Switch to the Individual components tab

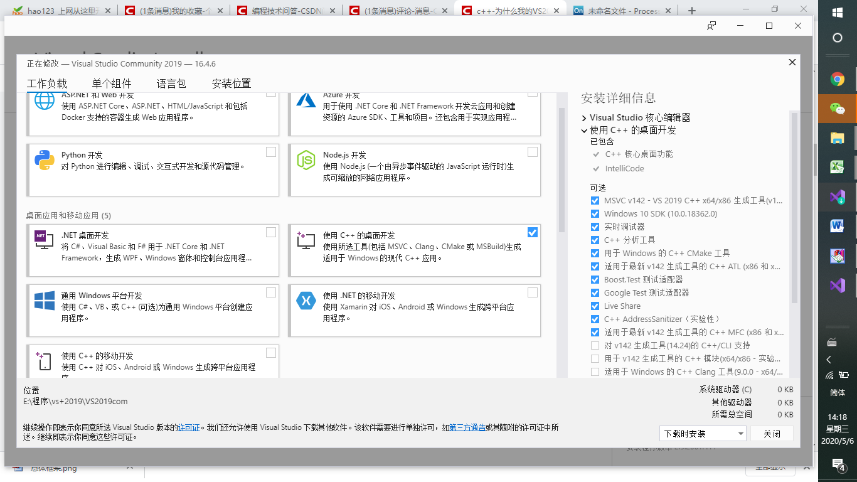click(x=112, y=84)
